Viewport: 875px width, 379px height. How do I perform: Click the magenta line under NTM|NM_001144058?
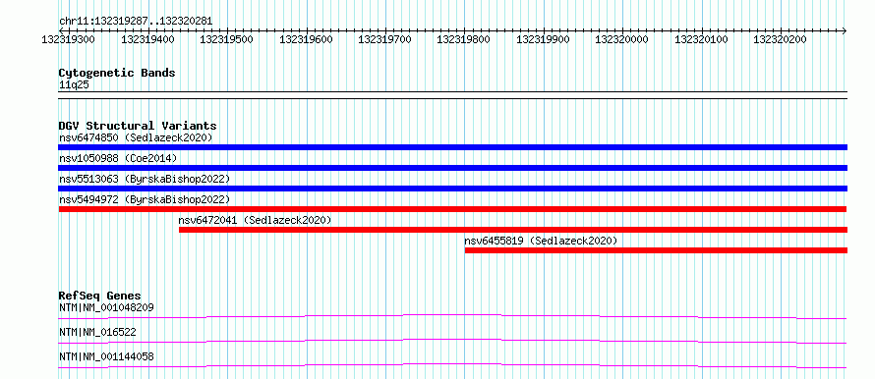pos(452,365)
